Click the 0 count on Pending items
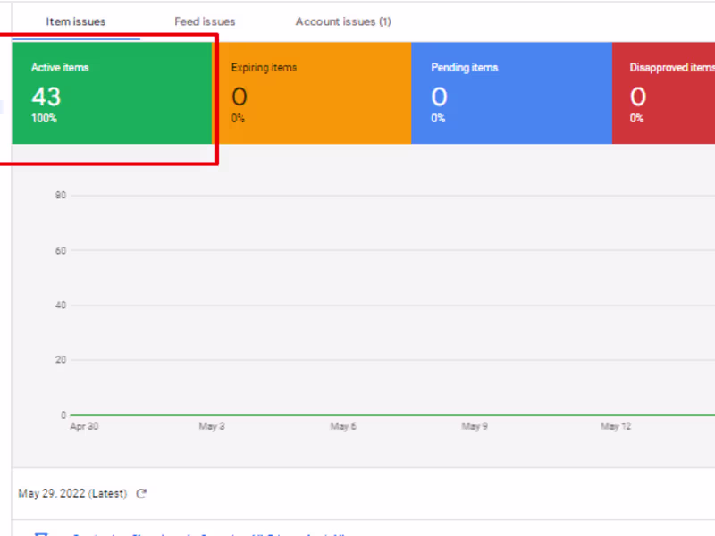This screenshot has width=715, height=536. tap(438, 96)
